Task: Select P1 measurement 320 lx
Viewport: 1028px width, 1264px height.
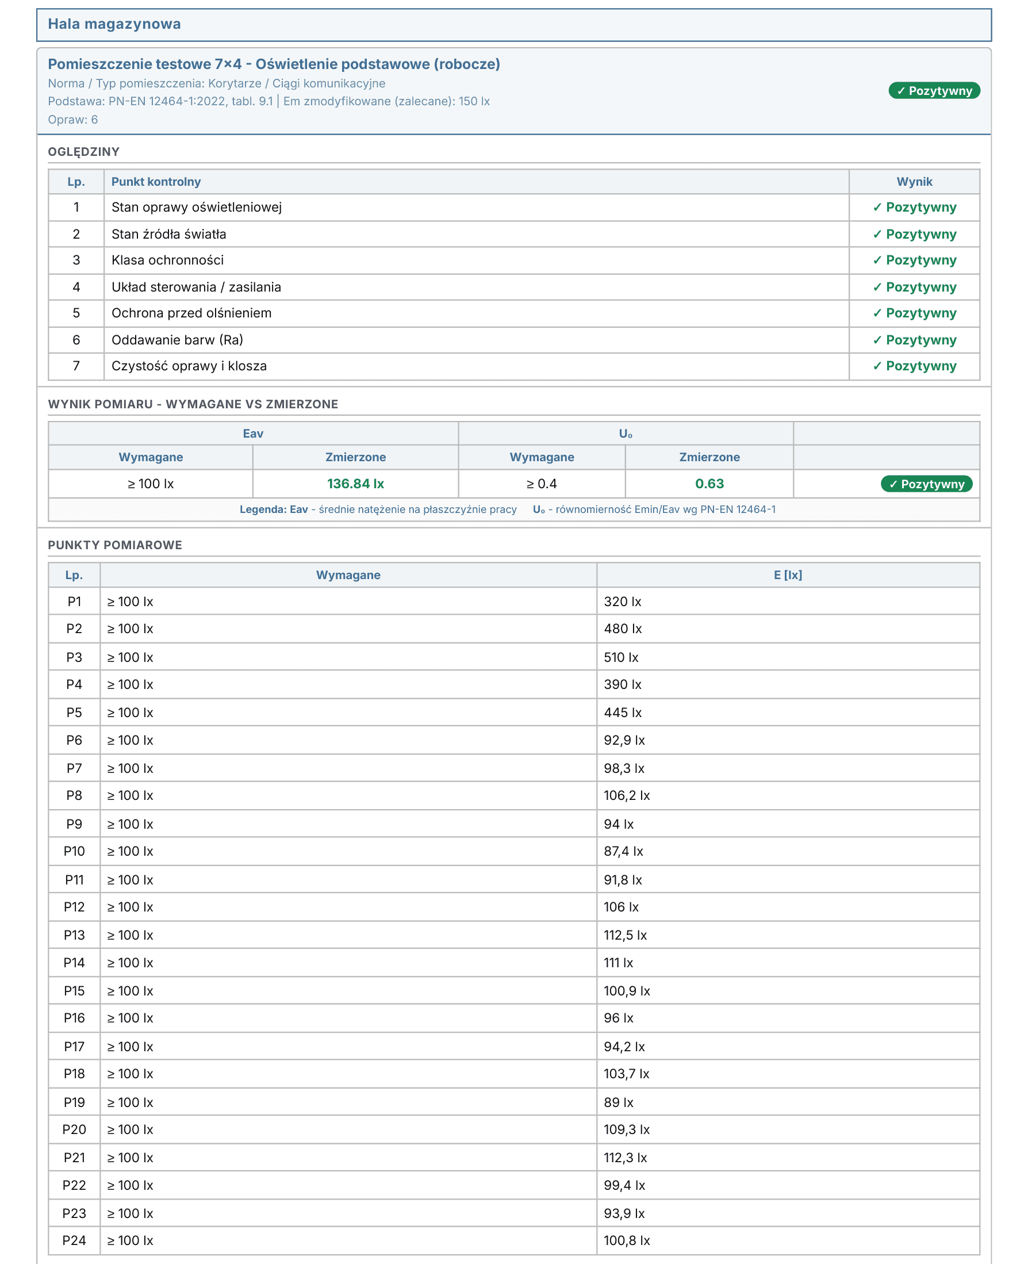Action: [622, 602]
